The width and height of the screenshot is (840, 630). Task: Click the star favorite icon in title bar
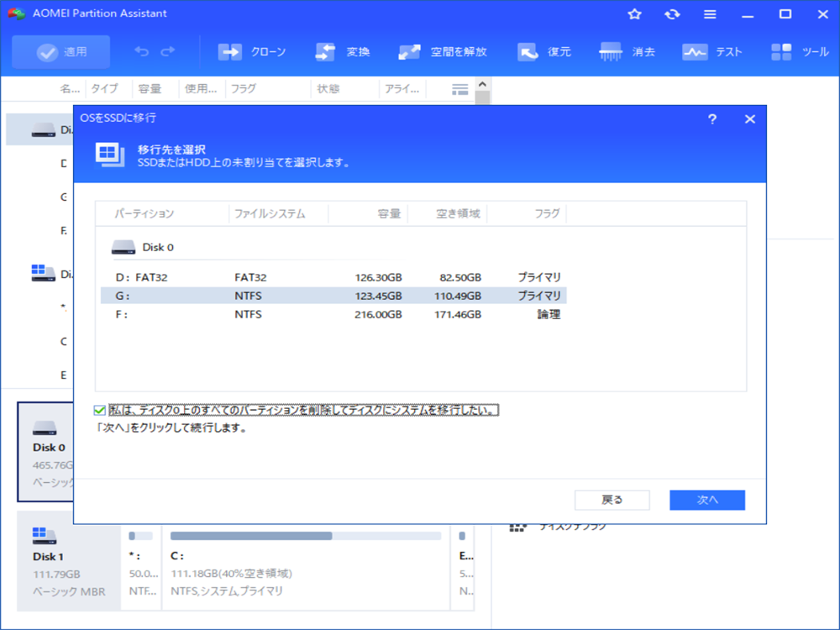(635, 14)
